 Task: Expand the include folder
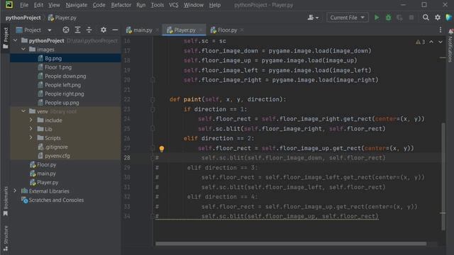point(31,120)
